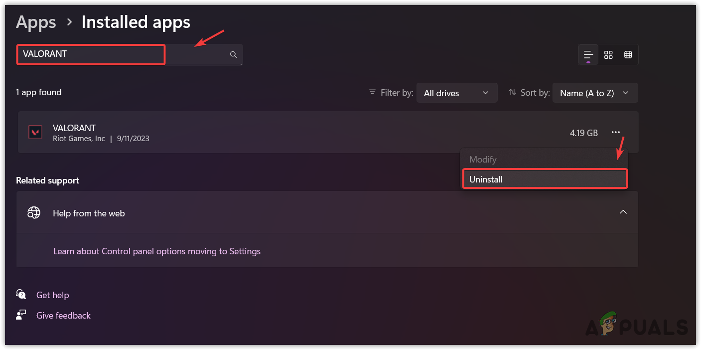Select the VALORANT app list entry
Viewport: 701px width, 350px height.
pyautogui.click(x=299, y=132)
